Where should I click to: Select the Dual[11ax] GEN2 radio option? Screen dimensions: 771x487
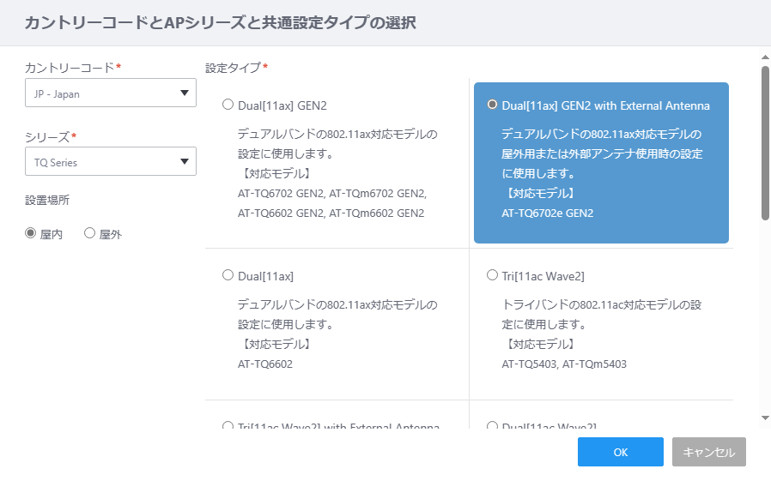click(x=228, y=105)
